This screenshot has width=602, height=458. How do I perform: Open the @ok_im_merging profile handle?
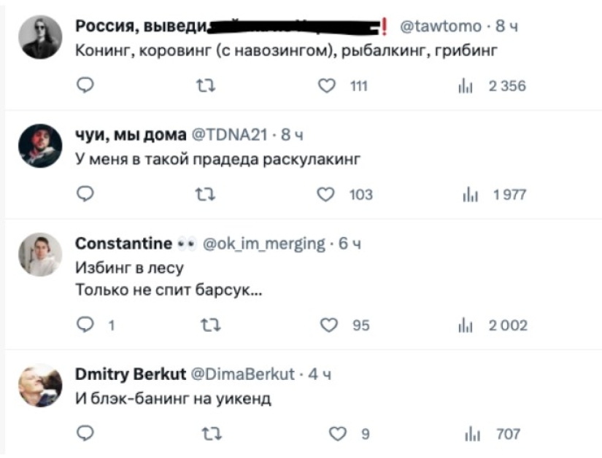[263, 243]
